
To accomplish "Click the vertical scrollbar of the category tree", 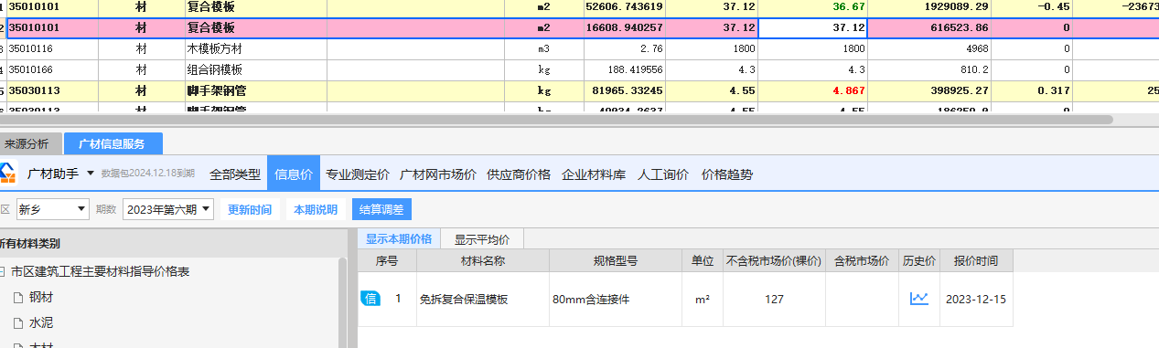I will pos(343,301).
